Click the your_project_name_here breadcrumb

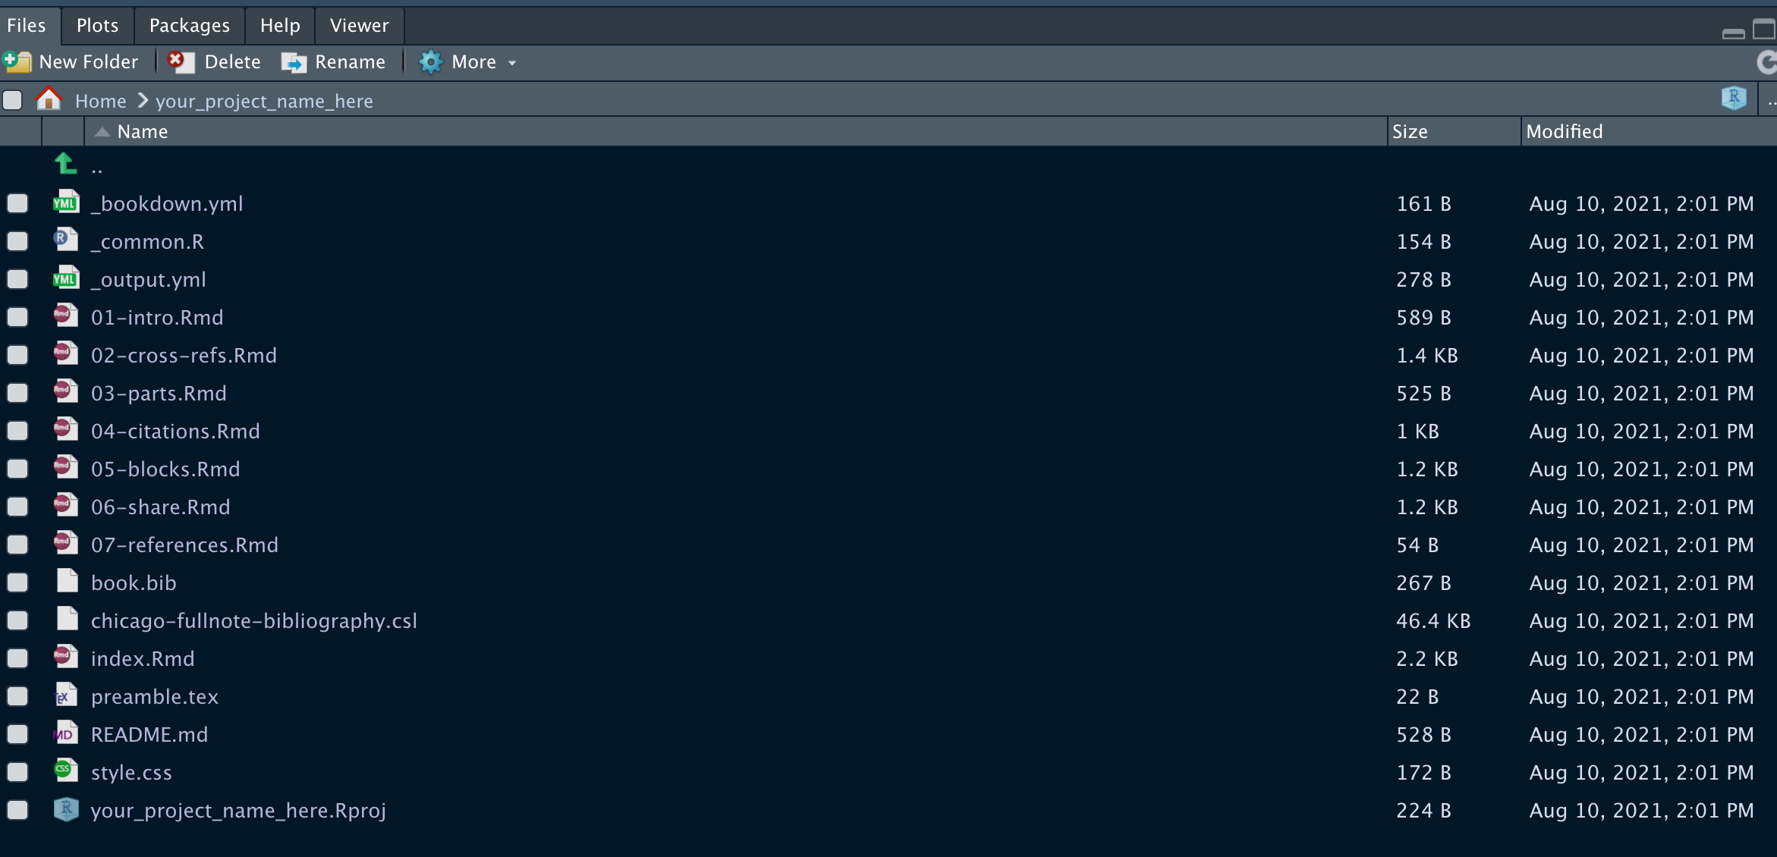(x=264, y=102)
